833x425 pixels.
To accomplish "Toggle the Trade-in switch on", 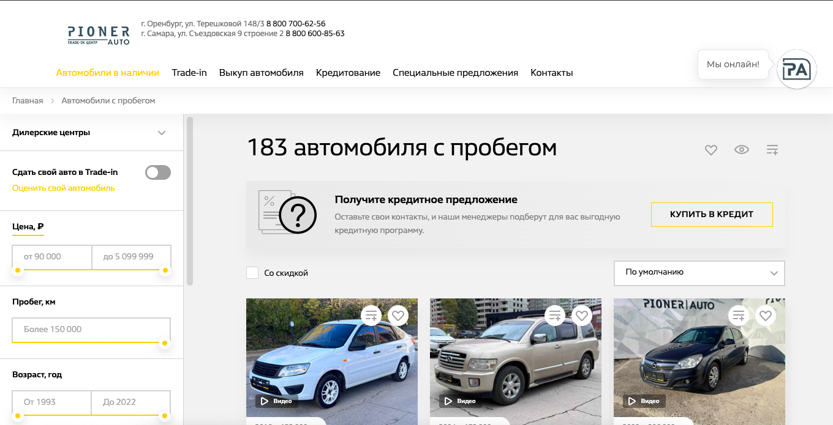I will (x=158, y=172).
